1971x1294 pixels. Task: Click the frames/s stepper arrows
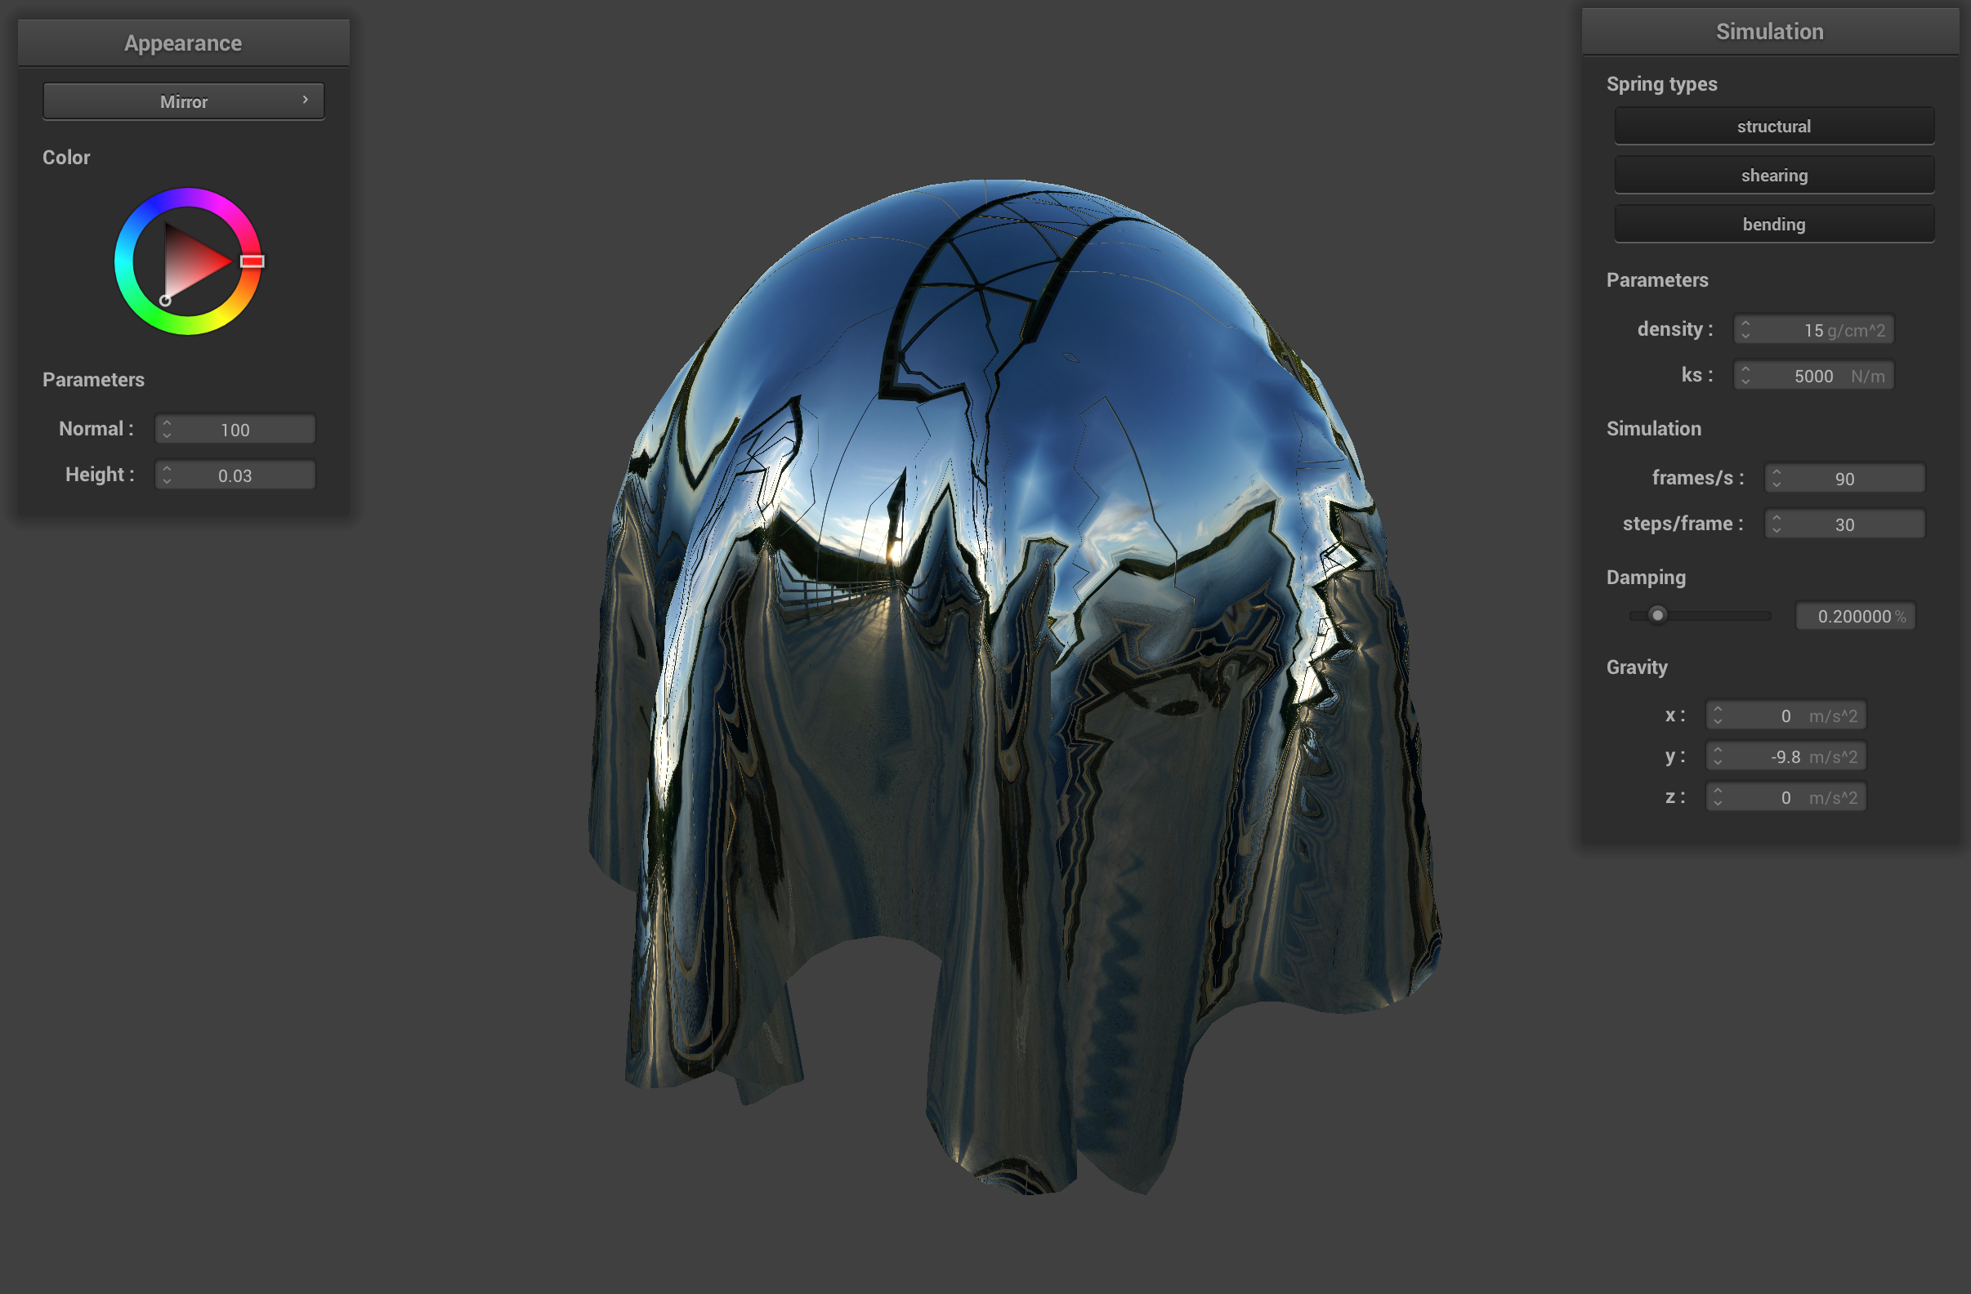(1776, 478)
